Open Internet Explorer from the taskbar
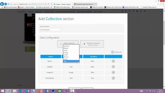Screen dimensions: 165x93 pyautogui.click(x=8, y=91)
